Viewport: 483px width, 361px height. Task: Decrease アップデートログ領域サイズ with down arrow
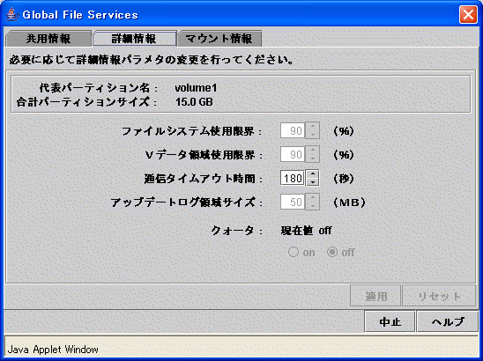point(313,206)
